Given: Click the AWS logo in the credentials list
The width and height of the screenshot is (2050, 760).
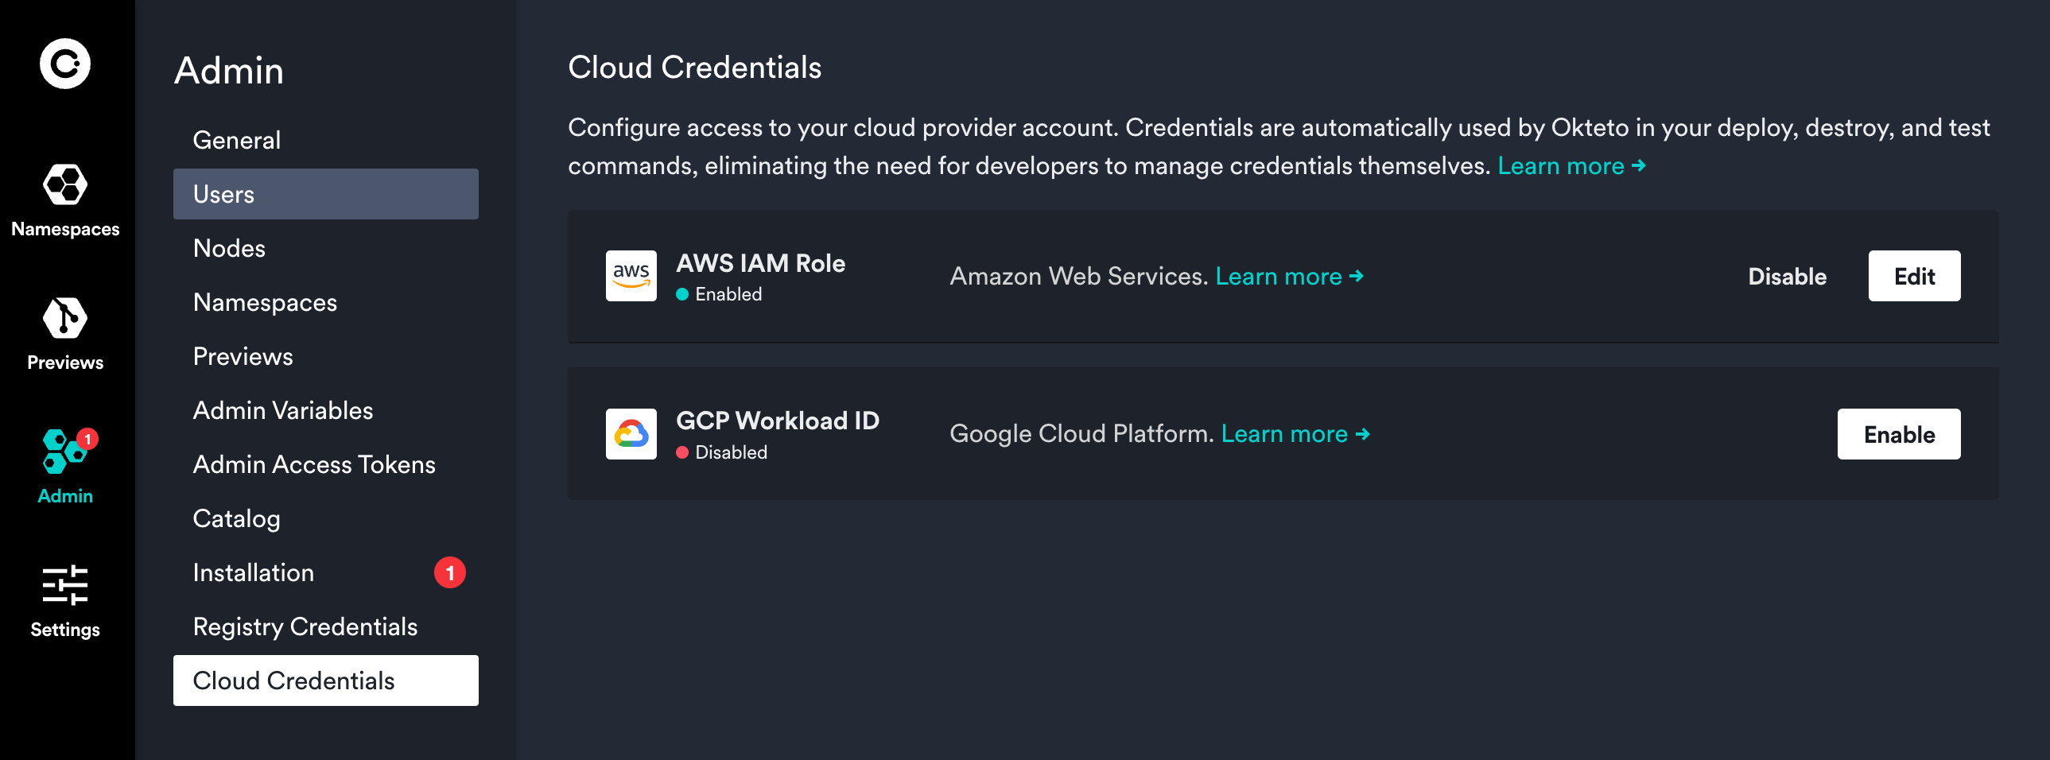Looking at the screenshot, I should 631,275.
